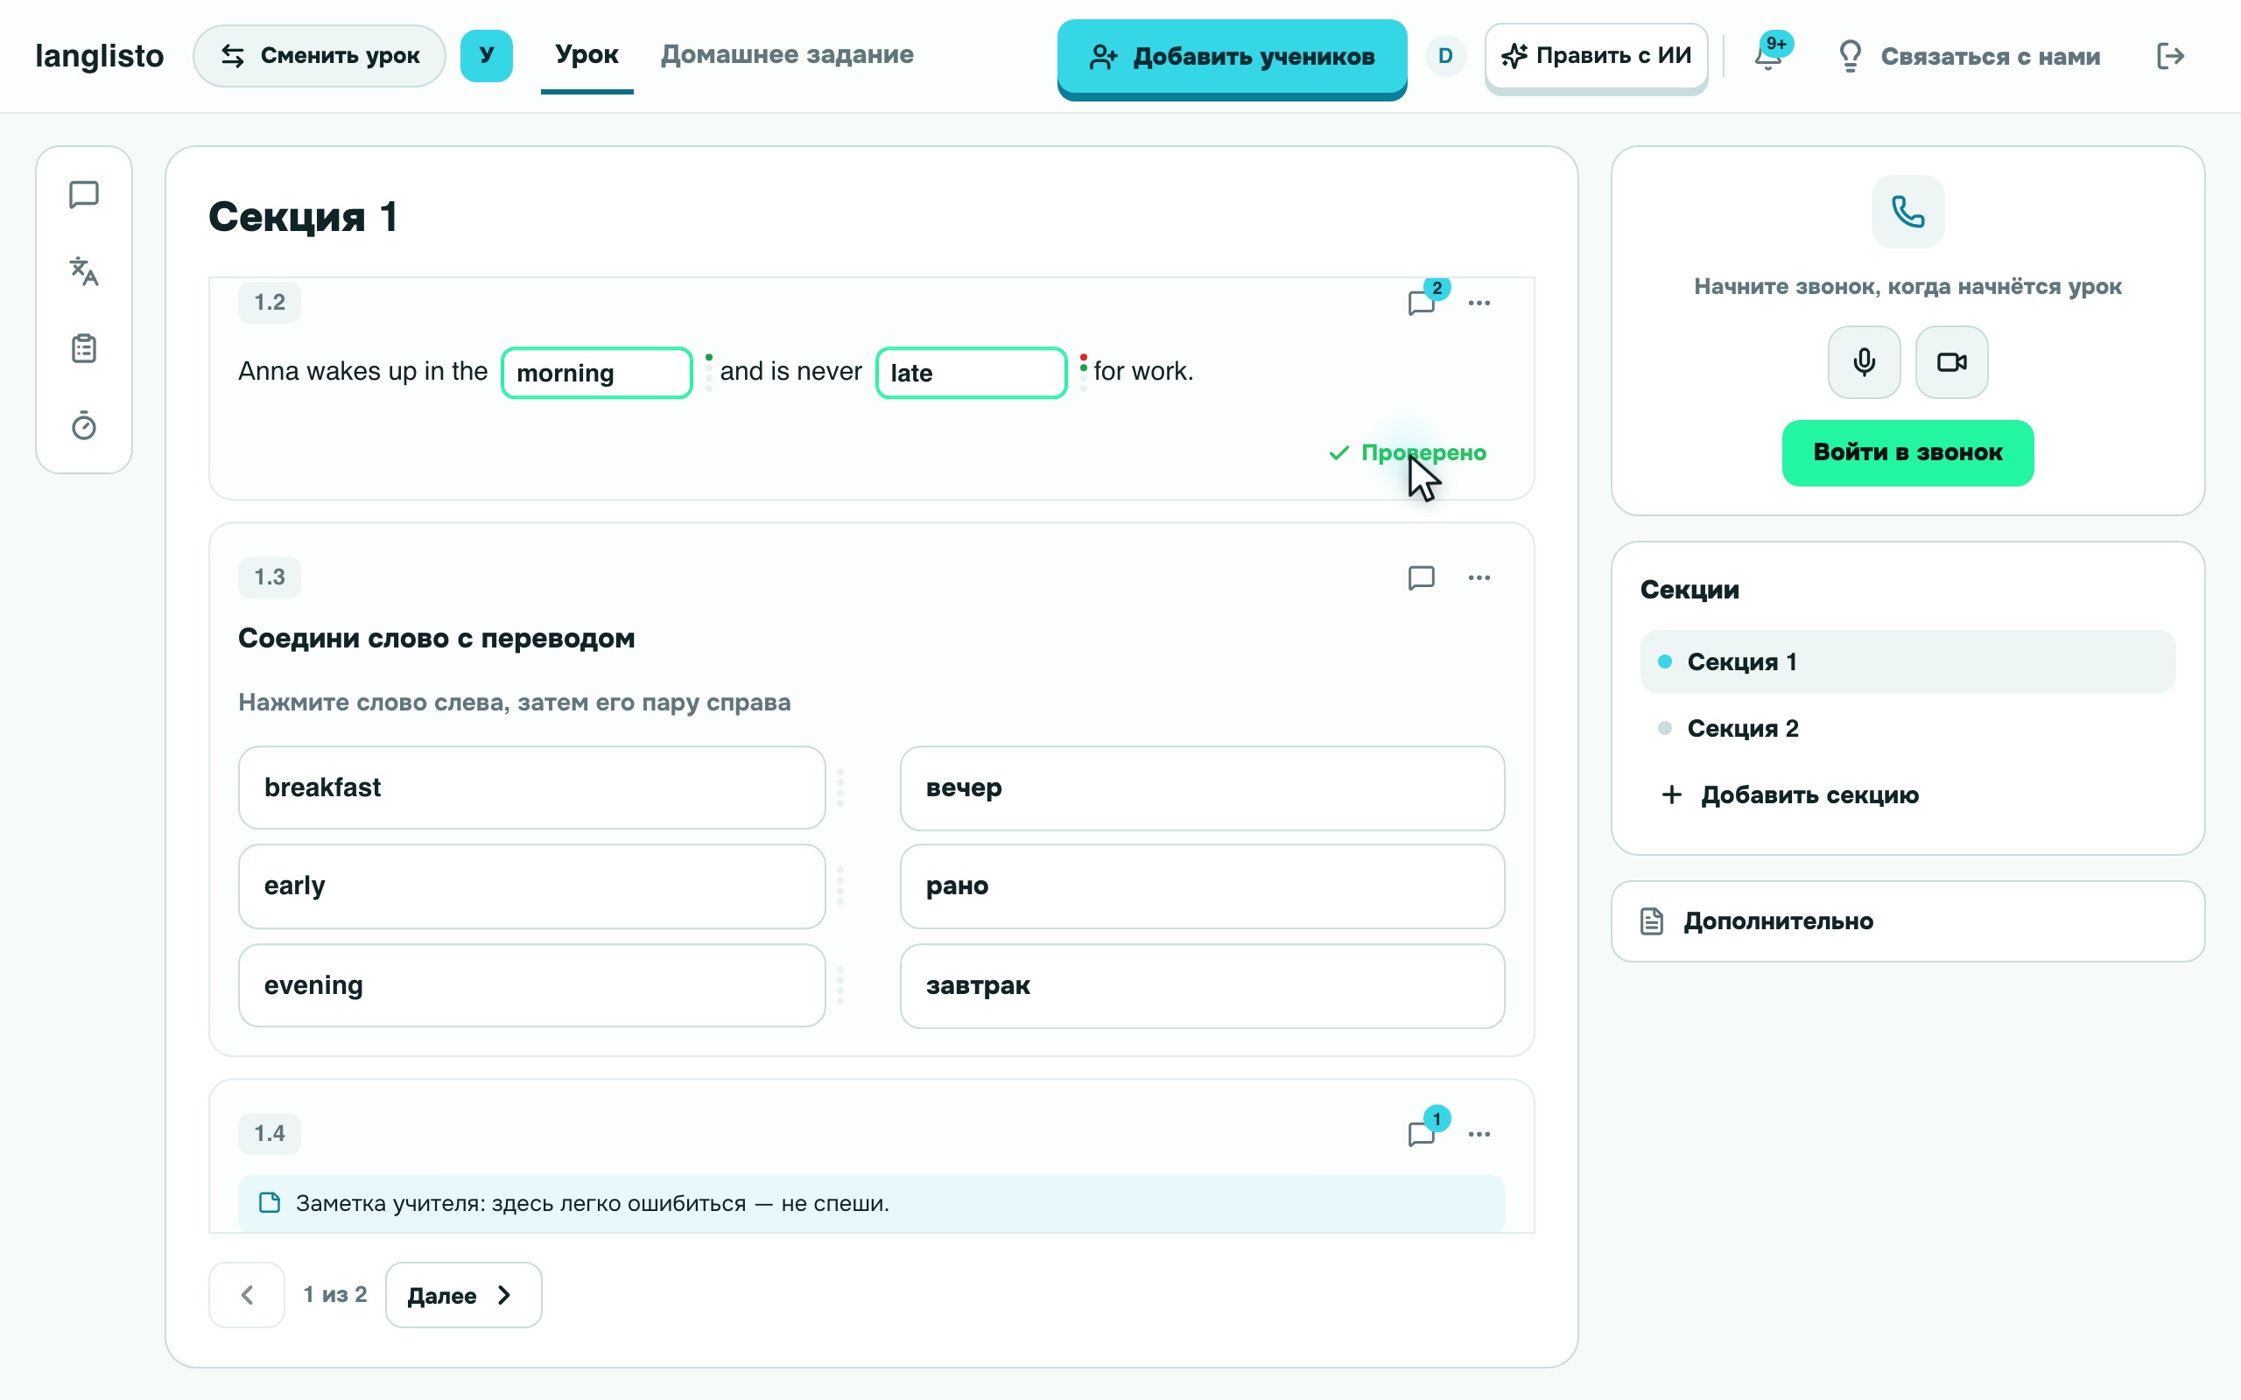Viewport: 2241px width, 1400px height.
Task: Select the word evening
Action: tap(531, 985)
